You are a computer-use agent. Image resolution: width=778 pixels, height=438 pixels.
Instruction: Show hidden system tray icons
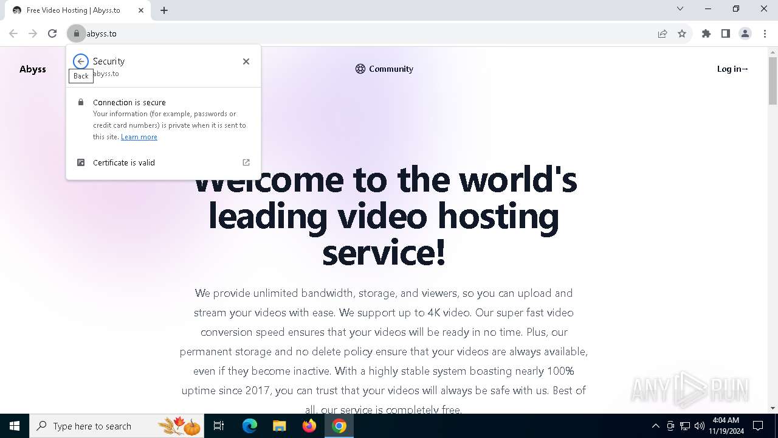point(655,426)
